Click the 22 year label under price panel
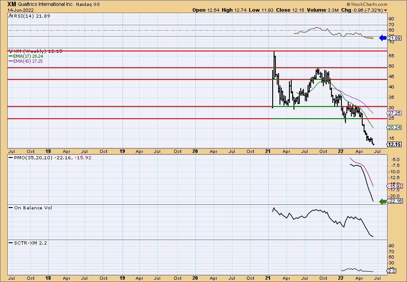 (x=341, y=152)
